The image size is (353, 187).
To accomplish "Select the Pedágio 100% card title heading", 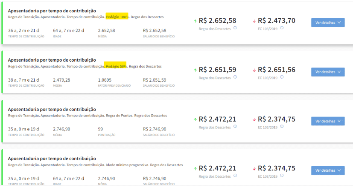I will (x=52, y=11).
